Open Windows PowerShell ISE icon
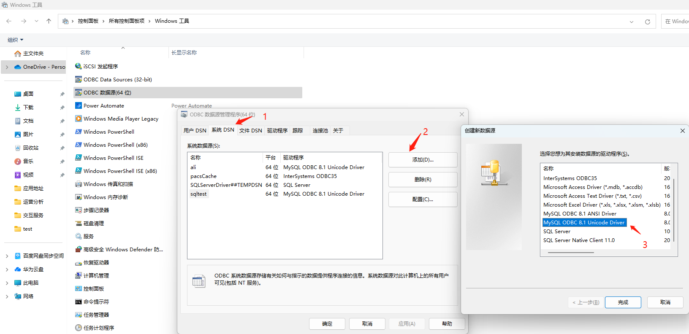689x334 pixels. click(x=78, y=158)
